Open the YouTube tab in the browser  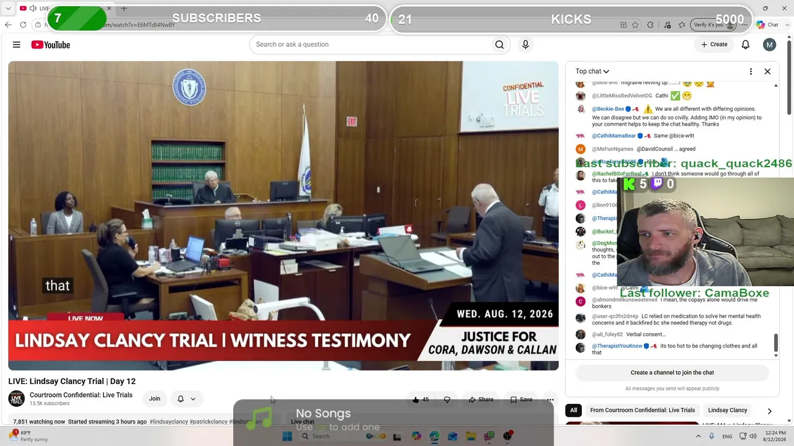pos(65,9)
